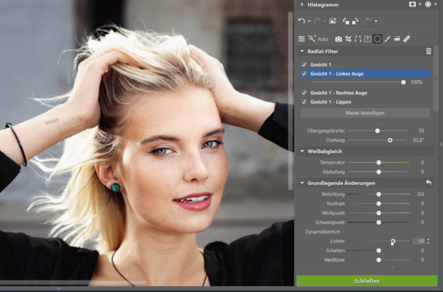Delete the radial filter with trash icon

[429, 51]
